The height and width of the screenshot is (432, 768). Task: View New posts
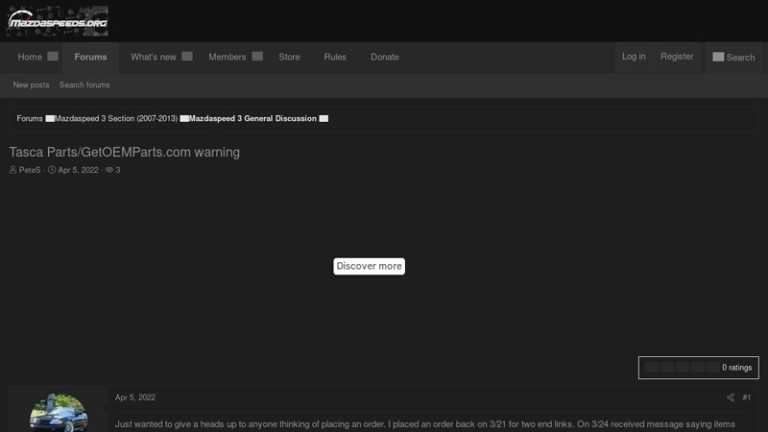coord(31,84)
